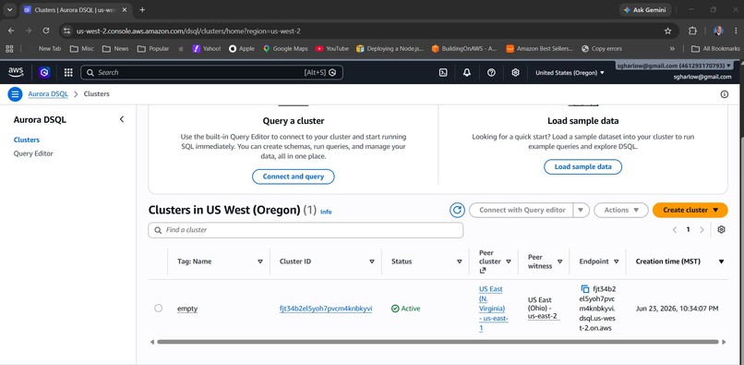744x365 pixels.
Task: Open account menu sgharlow@gmail.com
Action: click(x=674, y=66)
